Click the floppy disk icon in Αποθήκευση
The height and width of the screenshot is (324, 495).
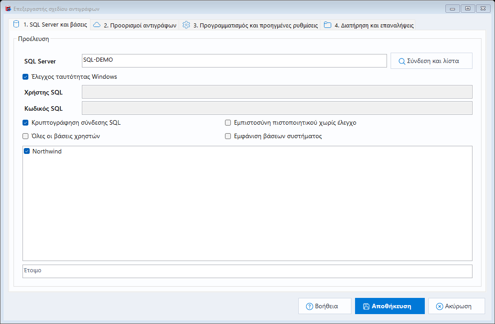(x=366, y=306)
